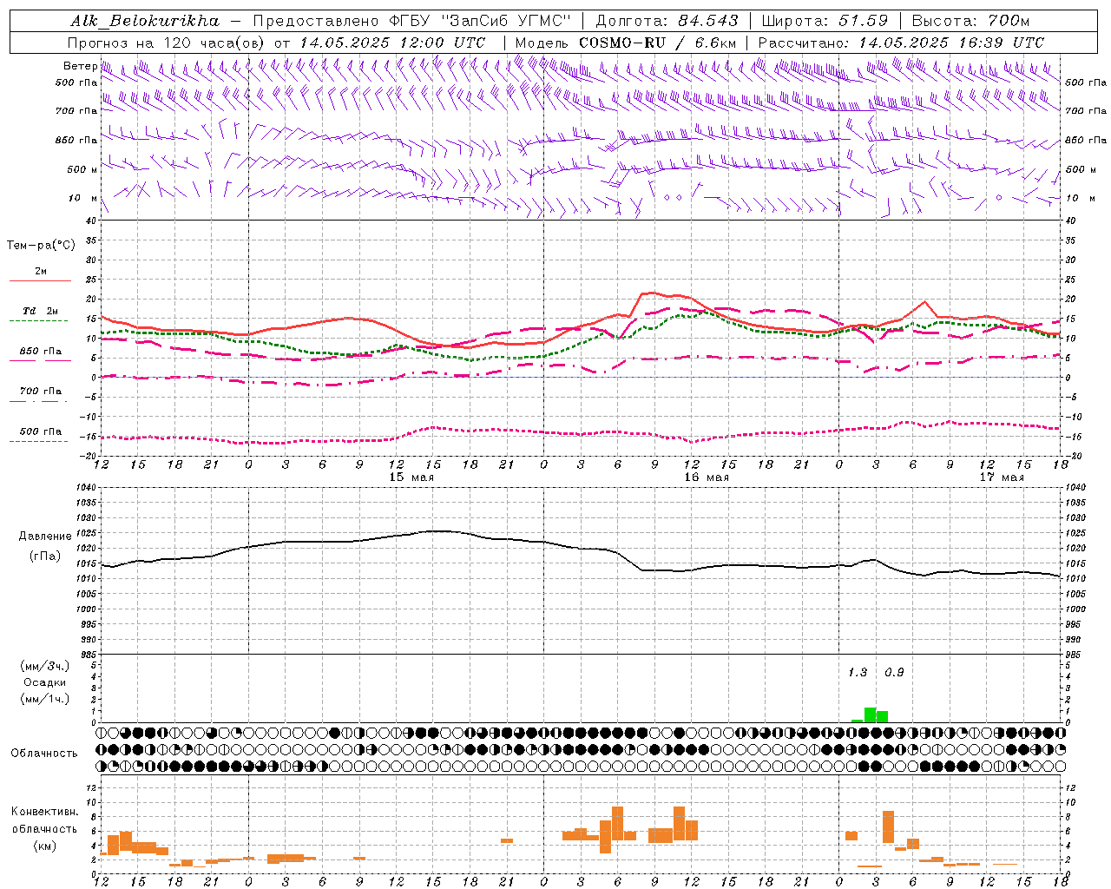Click the elevation label Высота: 700м
This screenshot has height=889, width=1111.
click(970, 21)
